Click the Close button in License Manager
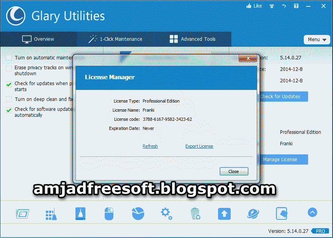 234,171
